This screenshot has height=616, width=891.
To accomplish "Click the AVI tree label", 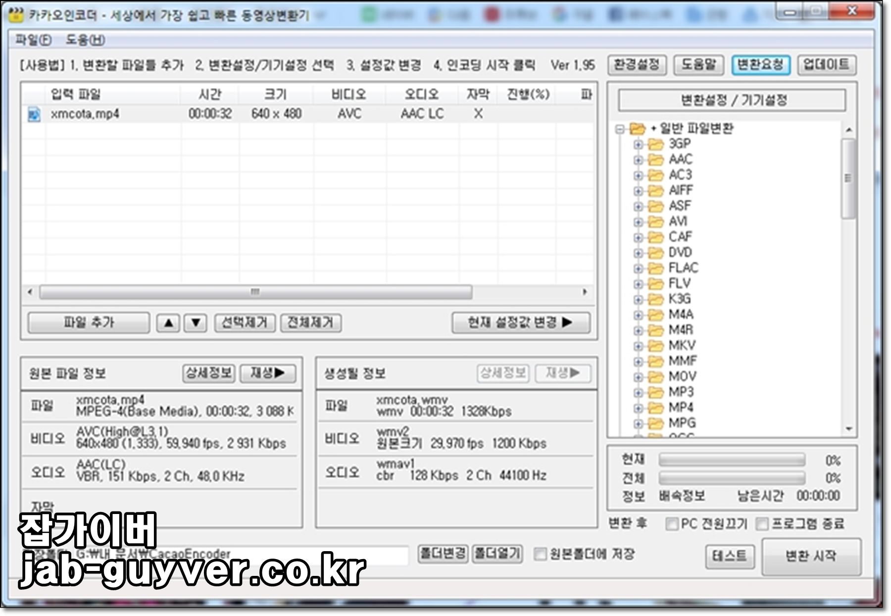I will (x=678, y=221).
